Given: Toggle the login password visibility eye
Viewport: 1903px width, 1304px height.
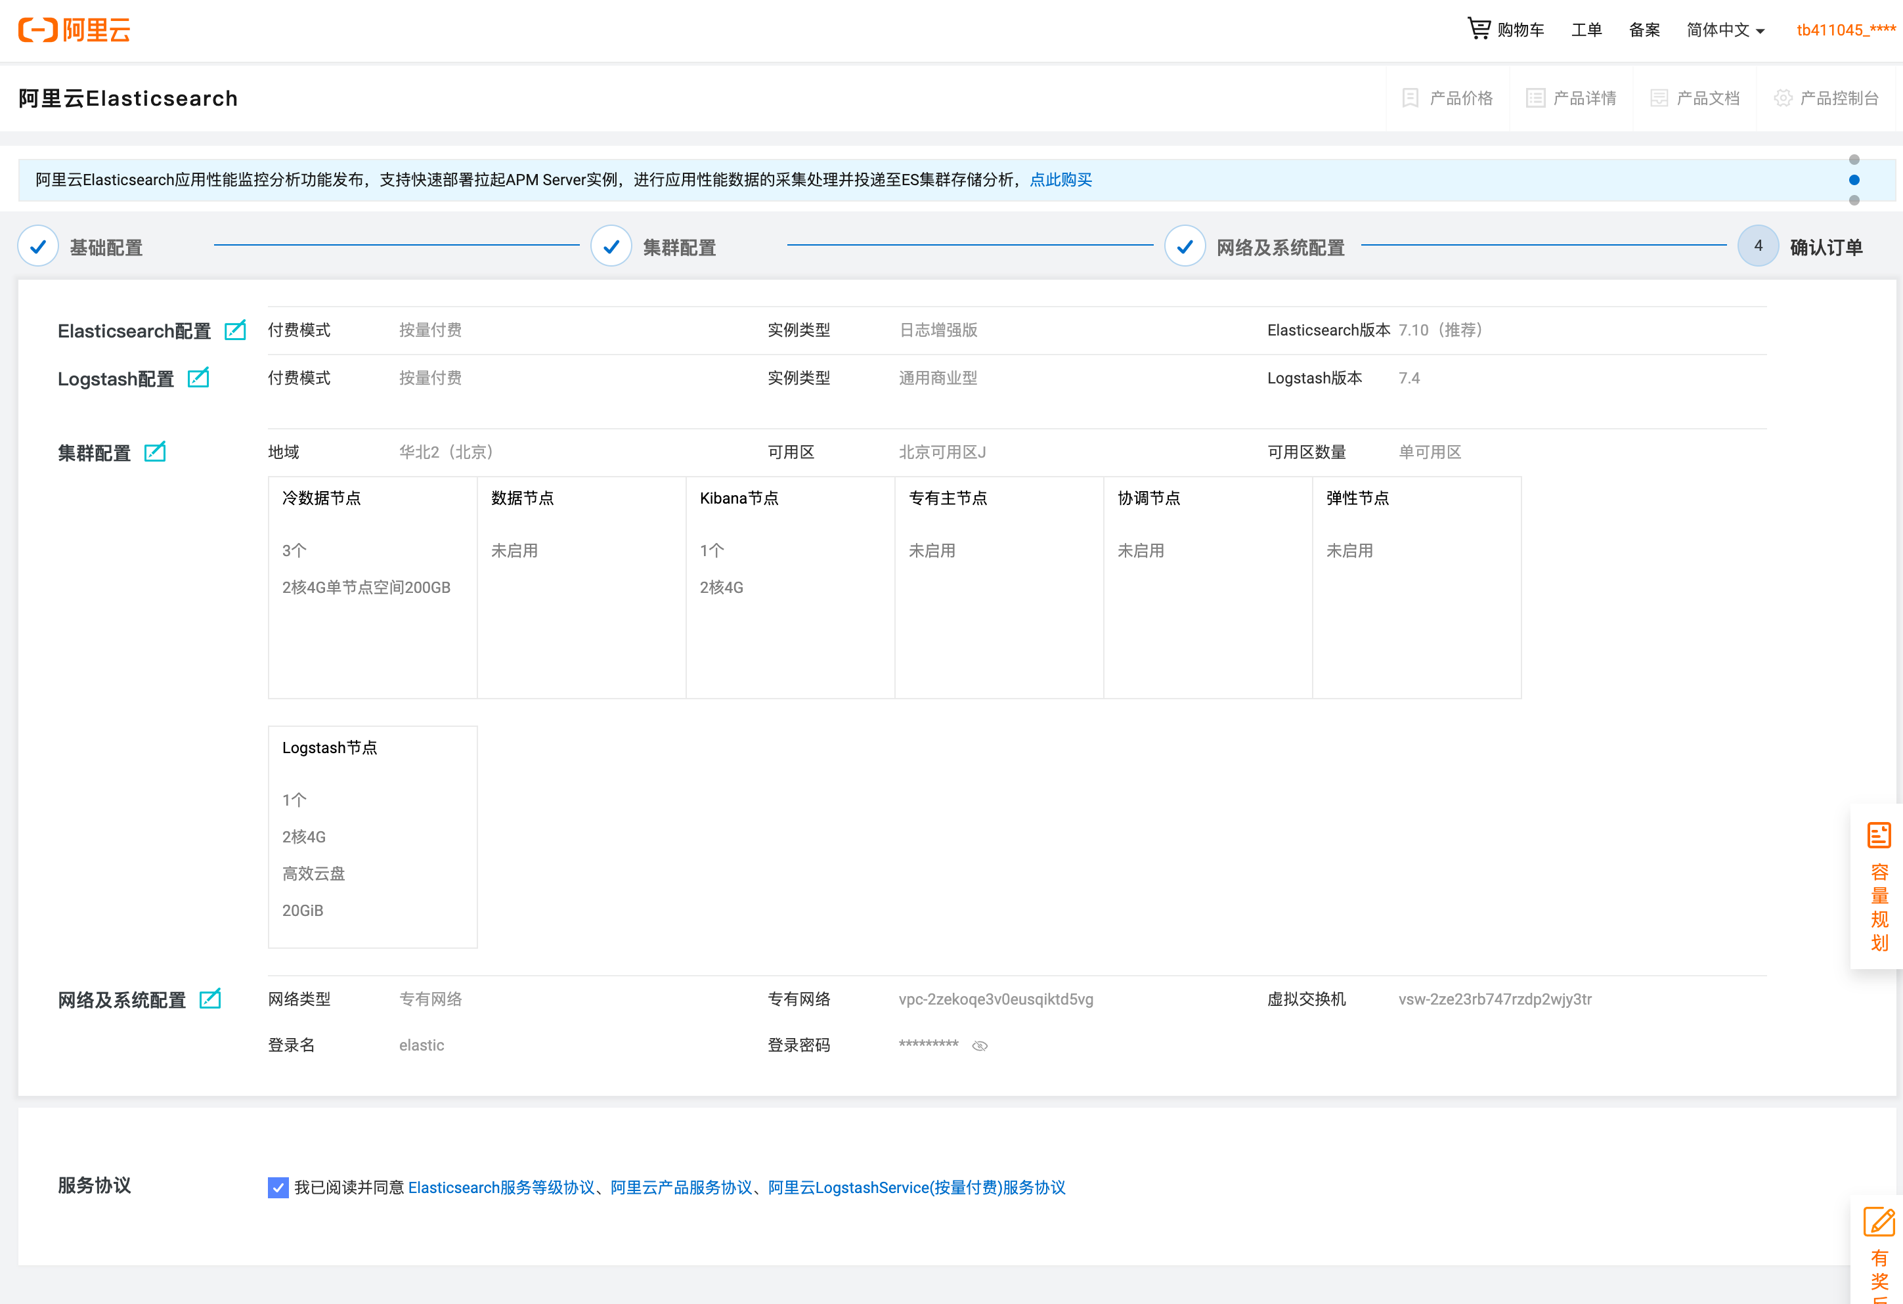Looking at the screenshot, I should (x=979, y=1045).
